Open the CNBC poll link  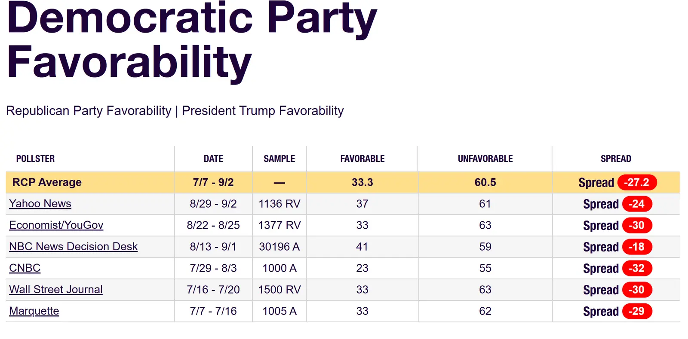pyautogui.click(x=25, y=268)
